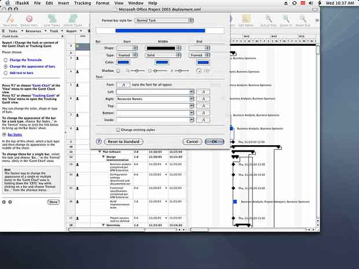Open the Tasks guide tab

(13, 31)
